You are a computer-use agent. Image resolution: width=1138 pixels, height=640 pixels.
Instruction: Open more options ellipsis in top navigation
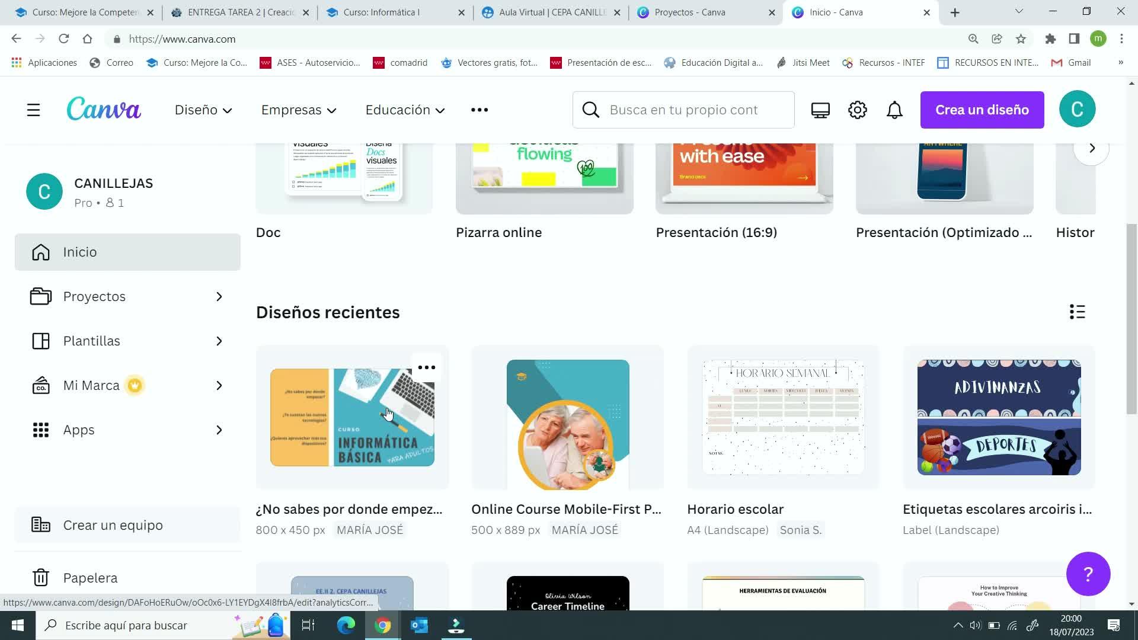tap(479, 110)
